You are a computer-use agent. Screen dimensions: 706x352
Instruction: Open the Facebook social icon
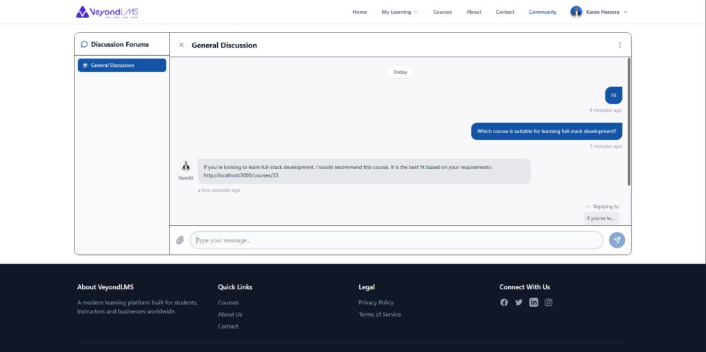[x=504, y=302]
